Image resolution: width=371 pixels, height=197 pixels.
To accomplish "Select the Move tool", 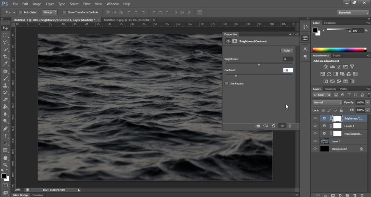I will (x=5, y=28).
